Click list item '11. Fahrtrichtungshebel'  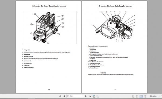click(x=94, y=63)
